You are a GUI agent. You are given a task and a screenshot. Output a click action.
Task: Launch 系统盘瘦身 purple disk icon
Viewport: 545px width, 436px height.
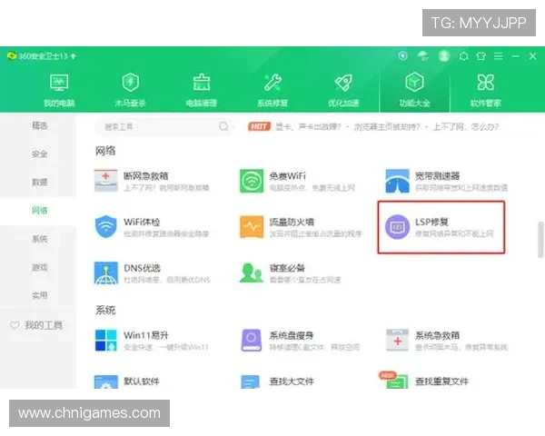pyautogui.click(x=252, y=341)
